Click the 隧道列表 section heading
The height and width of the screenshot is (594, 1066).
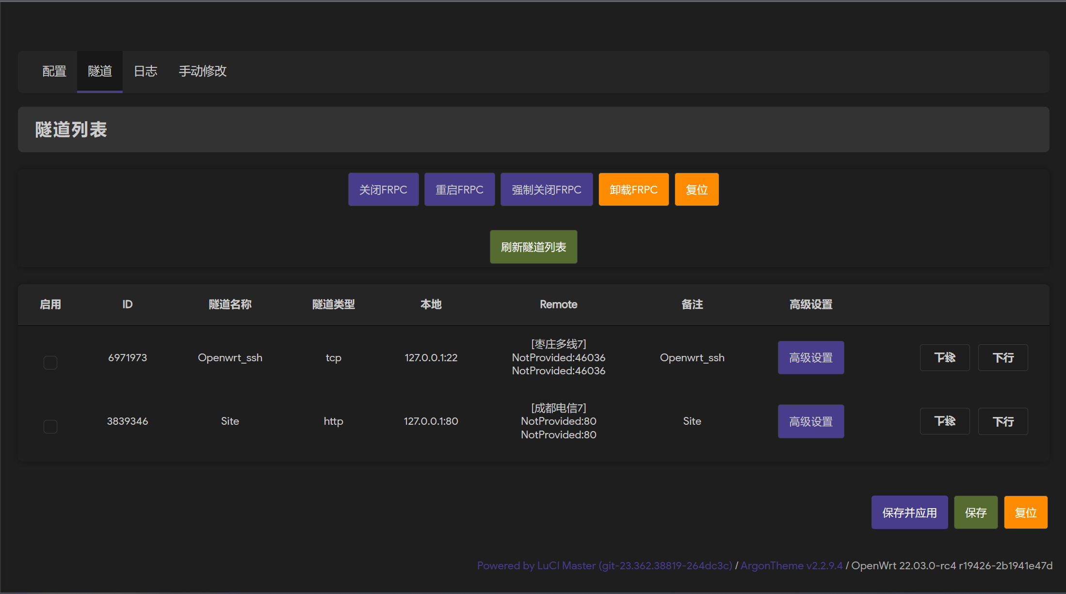coord(71,129)
